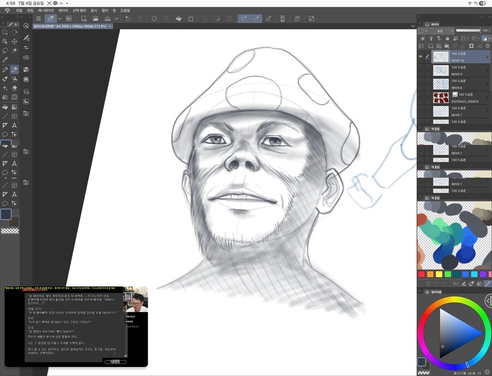
Task: Select the Move layer tool
Action: [x=14, y=42]
